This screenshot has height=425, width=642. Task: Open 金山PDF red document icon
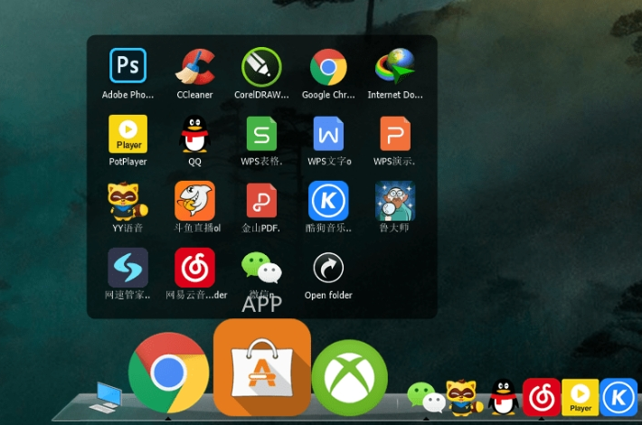tap(261, 201)
